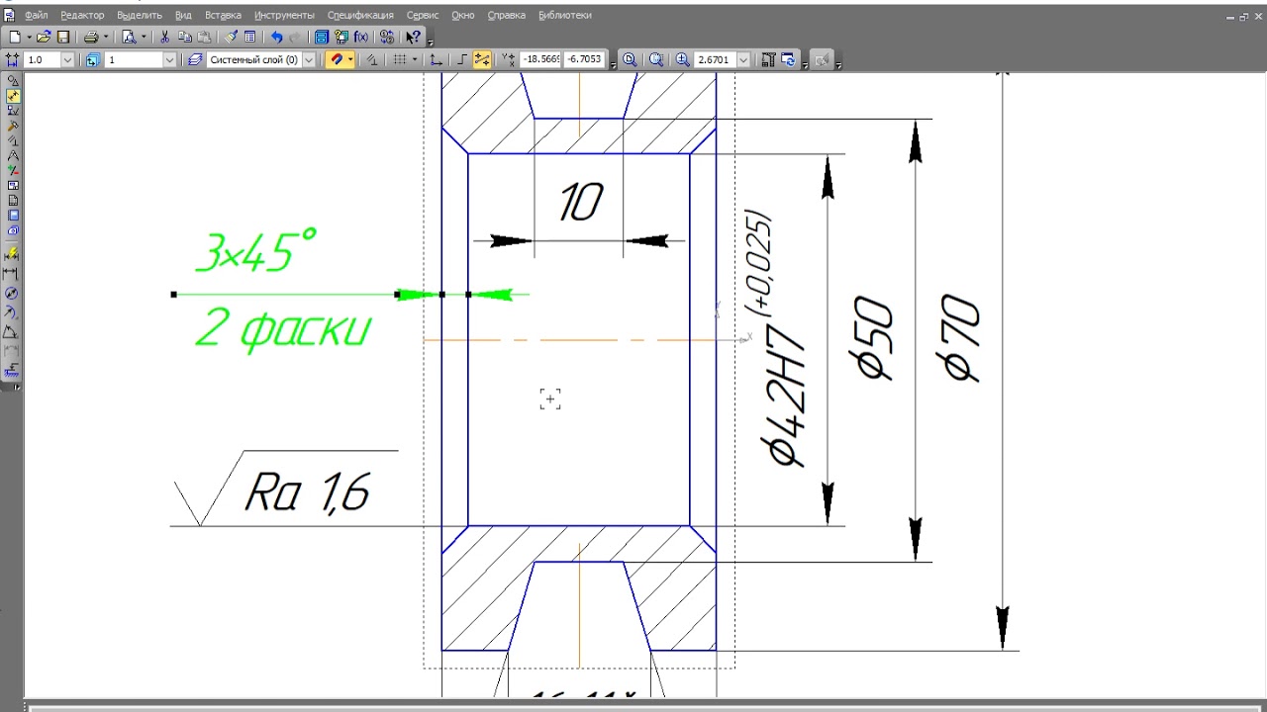Click the local coordinate system icon
This screenshot has height=712, width=1267.
click(436, 59)
